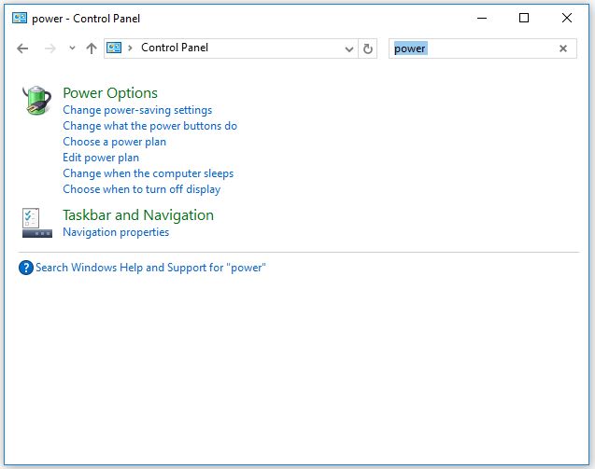This screenshot has width=595, height=469.
Task: Search Windows Help and Support for power
Action: pos(150,268)
